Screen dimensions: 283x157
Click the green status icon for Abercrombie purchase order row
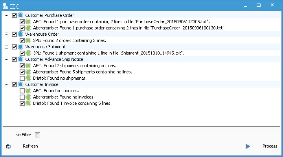coord(28,28)
